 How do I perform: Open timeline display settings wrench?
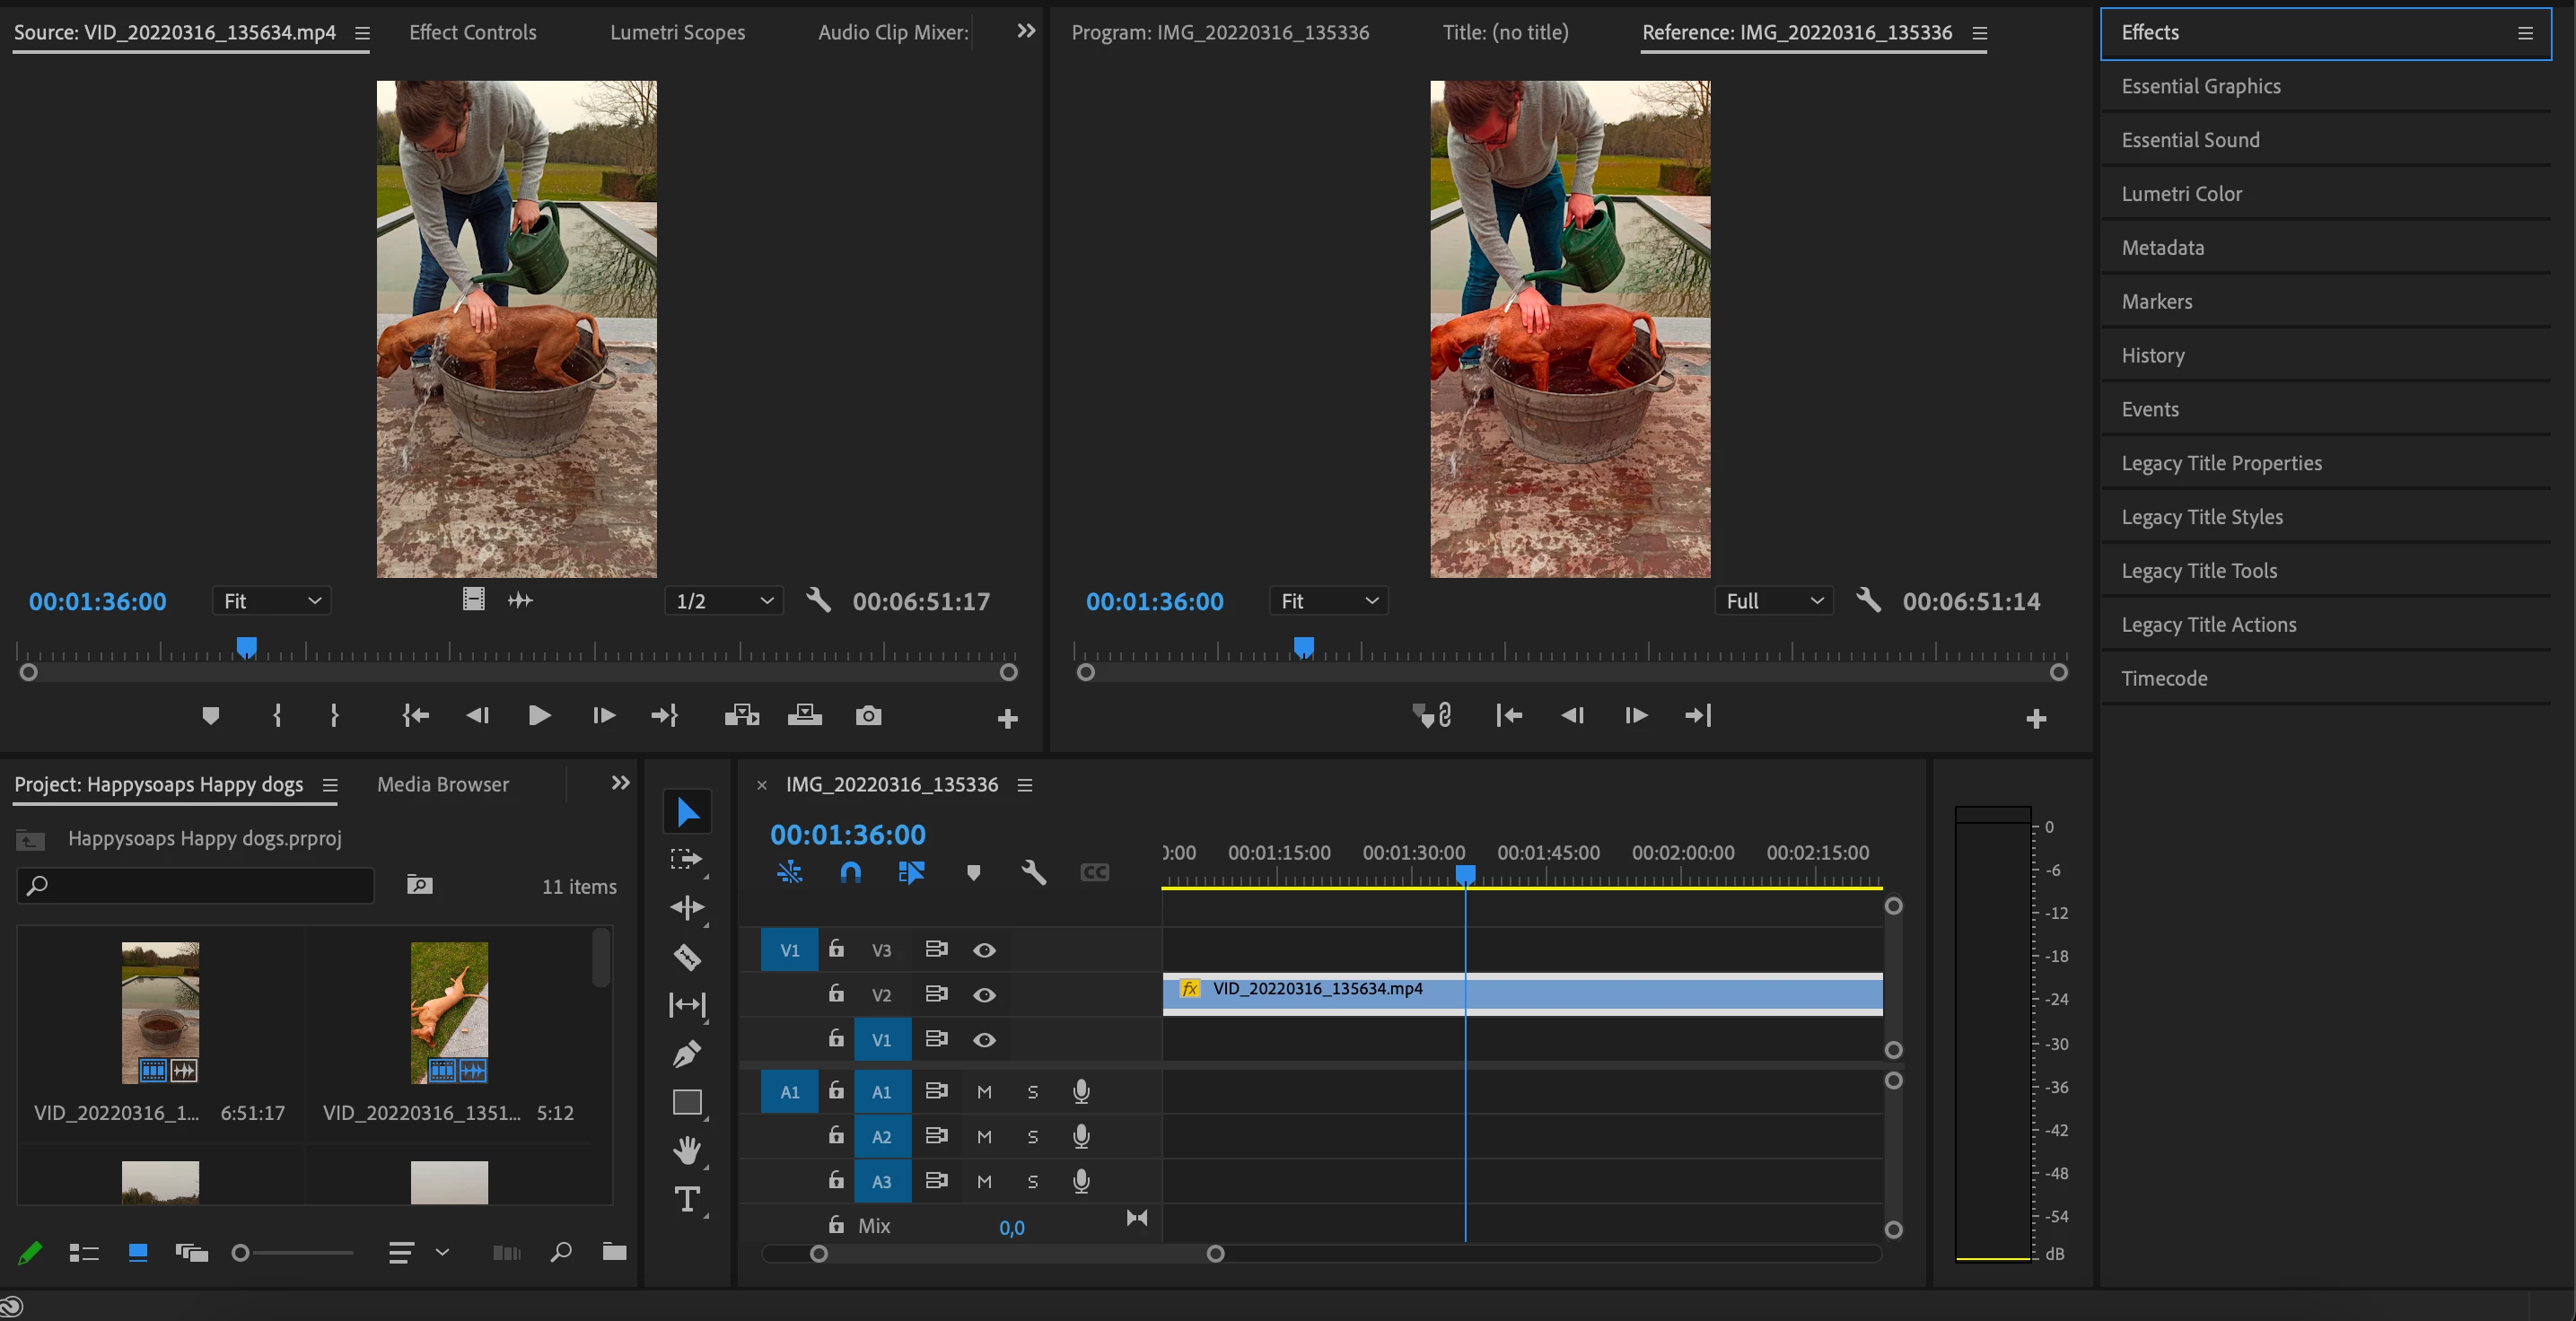pyautogui.click(x=1033, y=872)
